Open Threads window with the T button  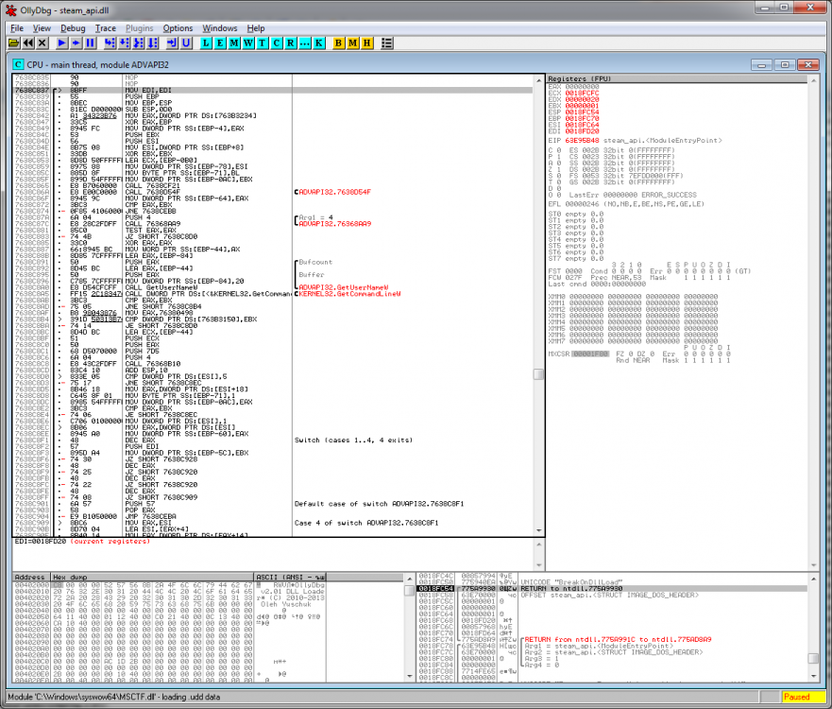coord(262,43)
